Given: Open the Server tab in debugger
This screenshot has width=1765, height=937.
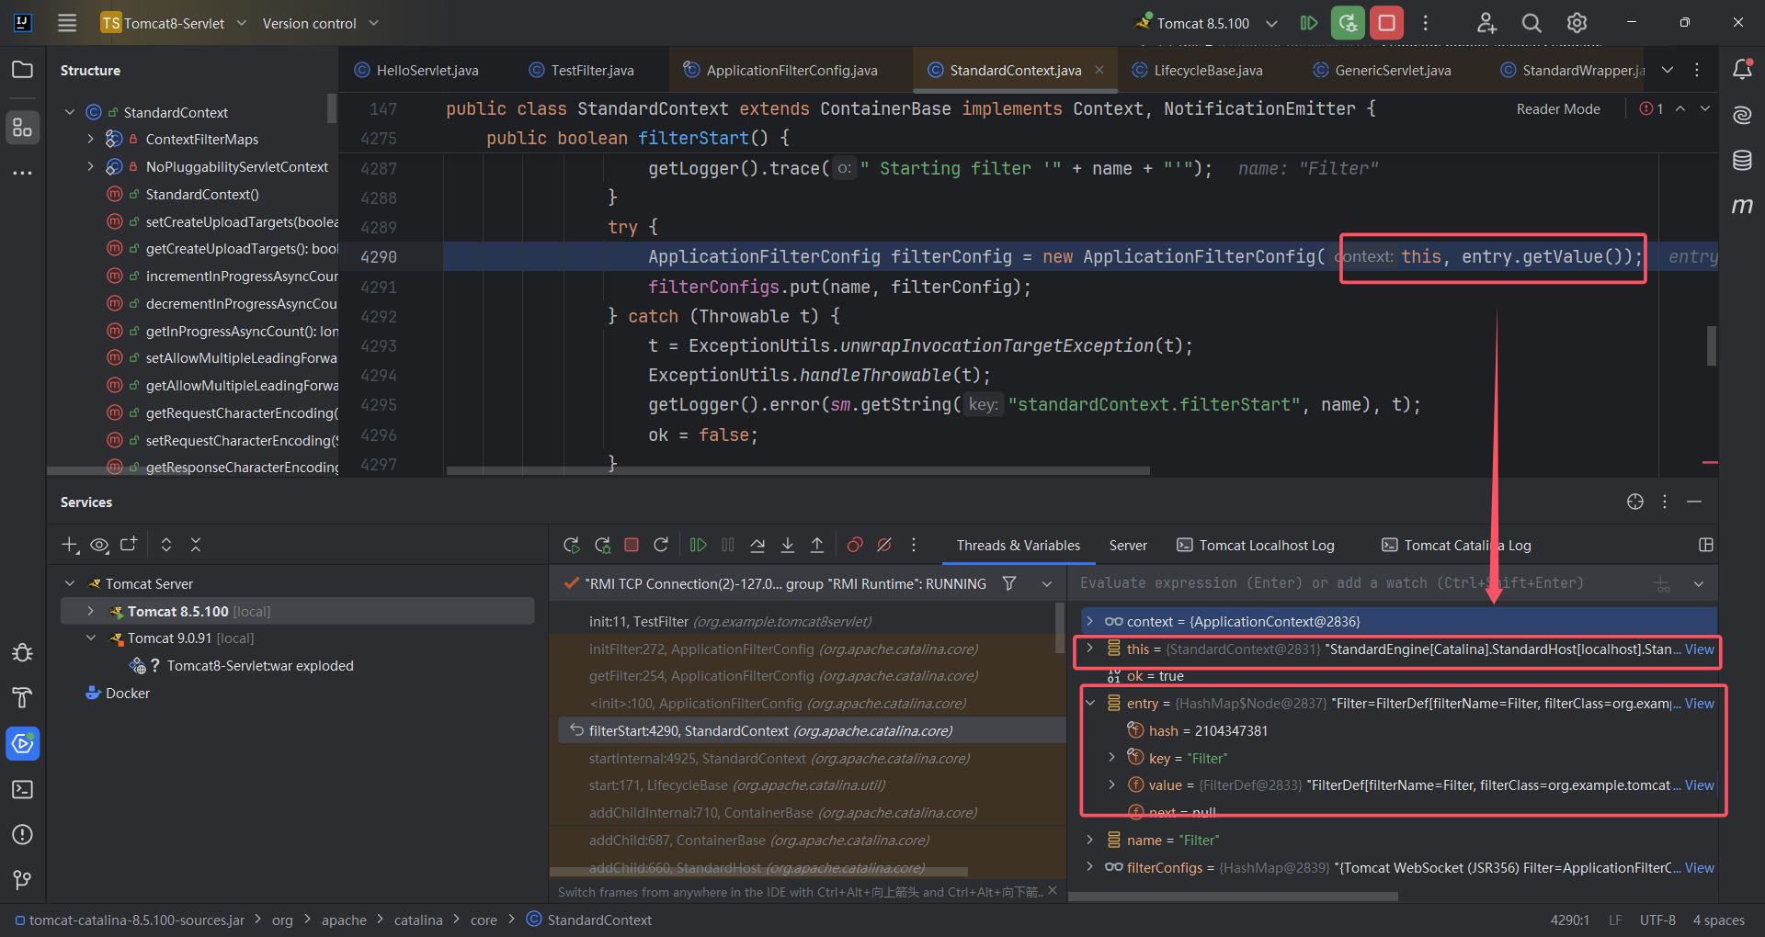Looking at the screenshot, I should 1128,545.
